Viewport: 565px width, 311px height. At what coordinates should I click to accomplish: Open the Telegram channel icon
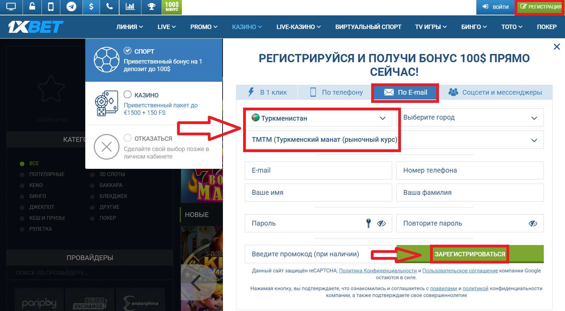click(x=71, y=7)
